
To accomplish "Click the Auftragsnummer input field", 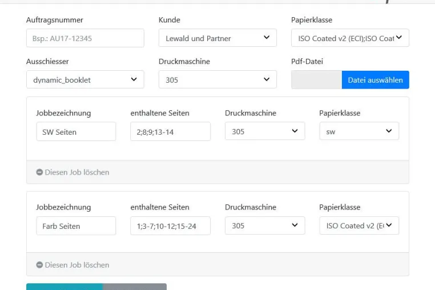I will (85, 38).
